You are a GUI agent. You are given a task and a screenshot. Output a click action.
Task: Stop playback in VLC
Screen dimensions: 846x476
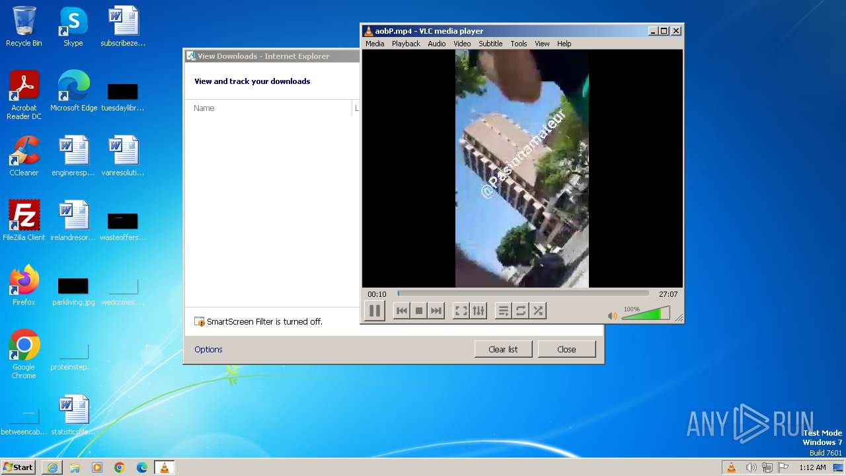click(x=418, y=311)
